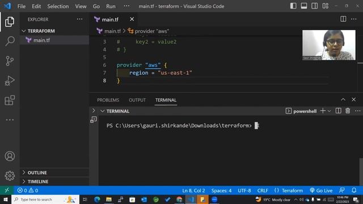This screenshot has width=363, height=204.
Task: Show additional activity bar views ellipsis
Action: (x=10, y=120)
